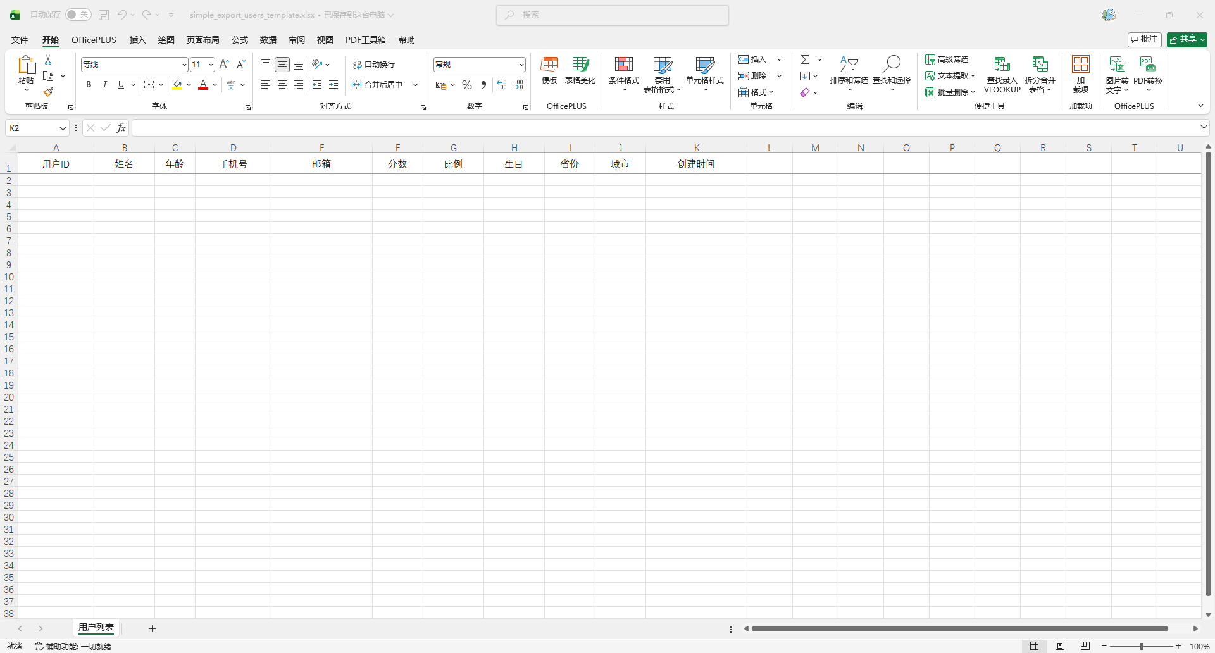
Task: Expand the number format combo box
Action: (521, 65)
